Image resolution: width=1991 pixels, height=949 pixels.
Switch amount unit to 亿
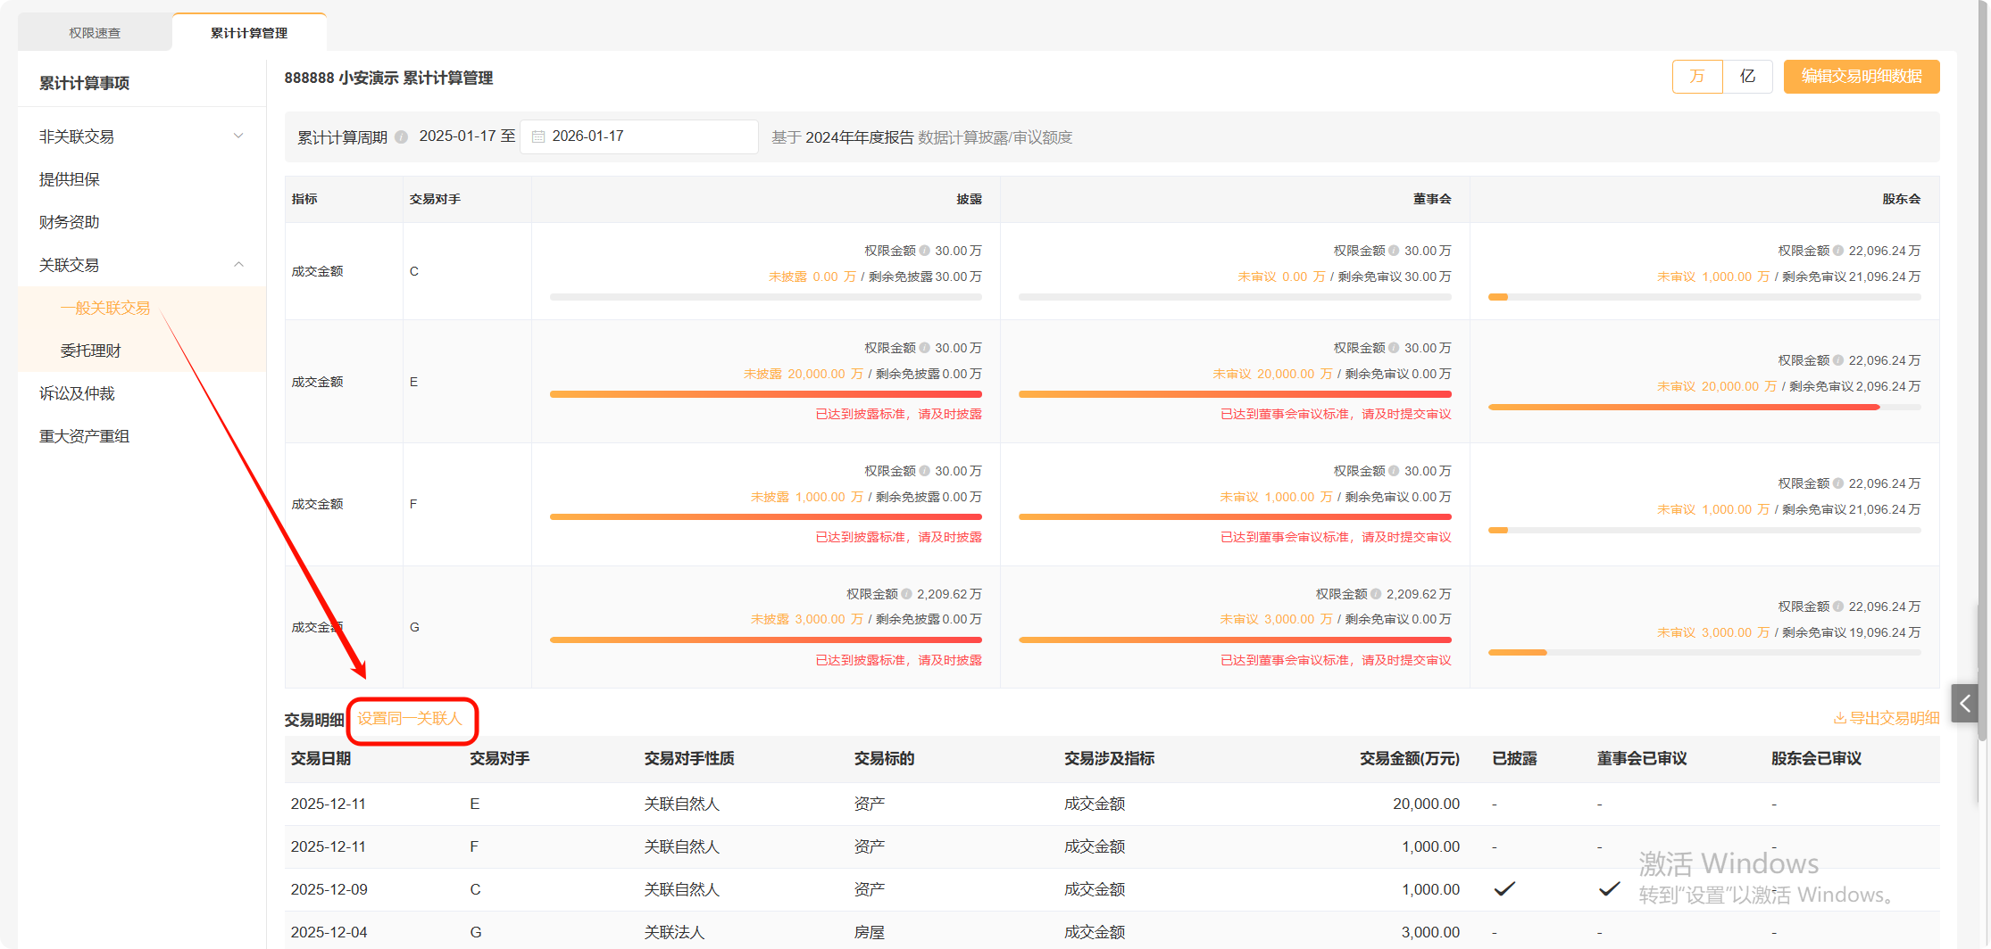click(1747, 77)
